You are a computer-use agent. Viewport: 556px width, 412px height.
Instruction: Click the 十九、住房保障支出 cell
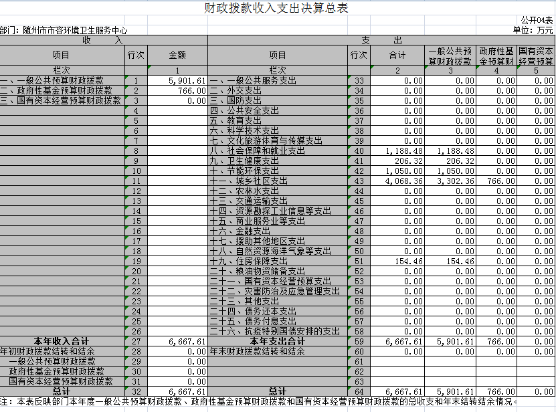pyautogui.click(x=278, y=262)
